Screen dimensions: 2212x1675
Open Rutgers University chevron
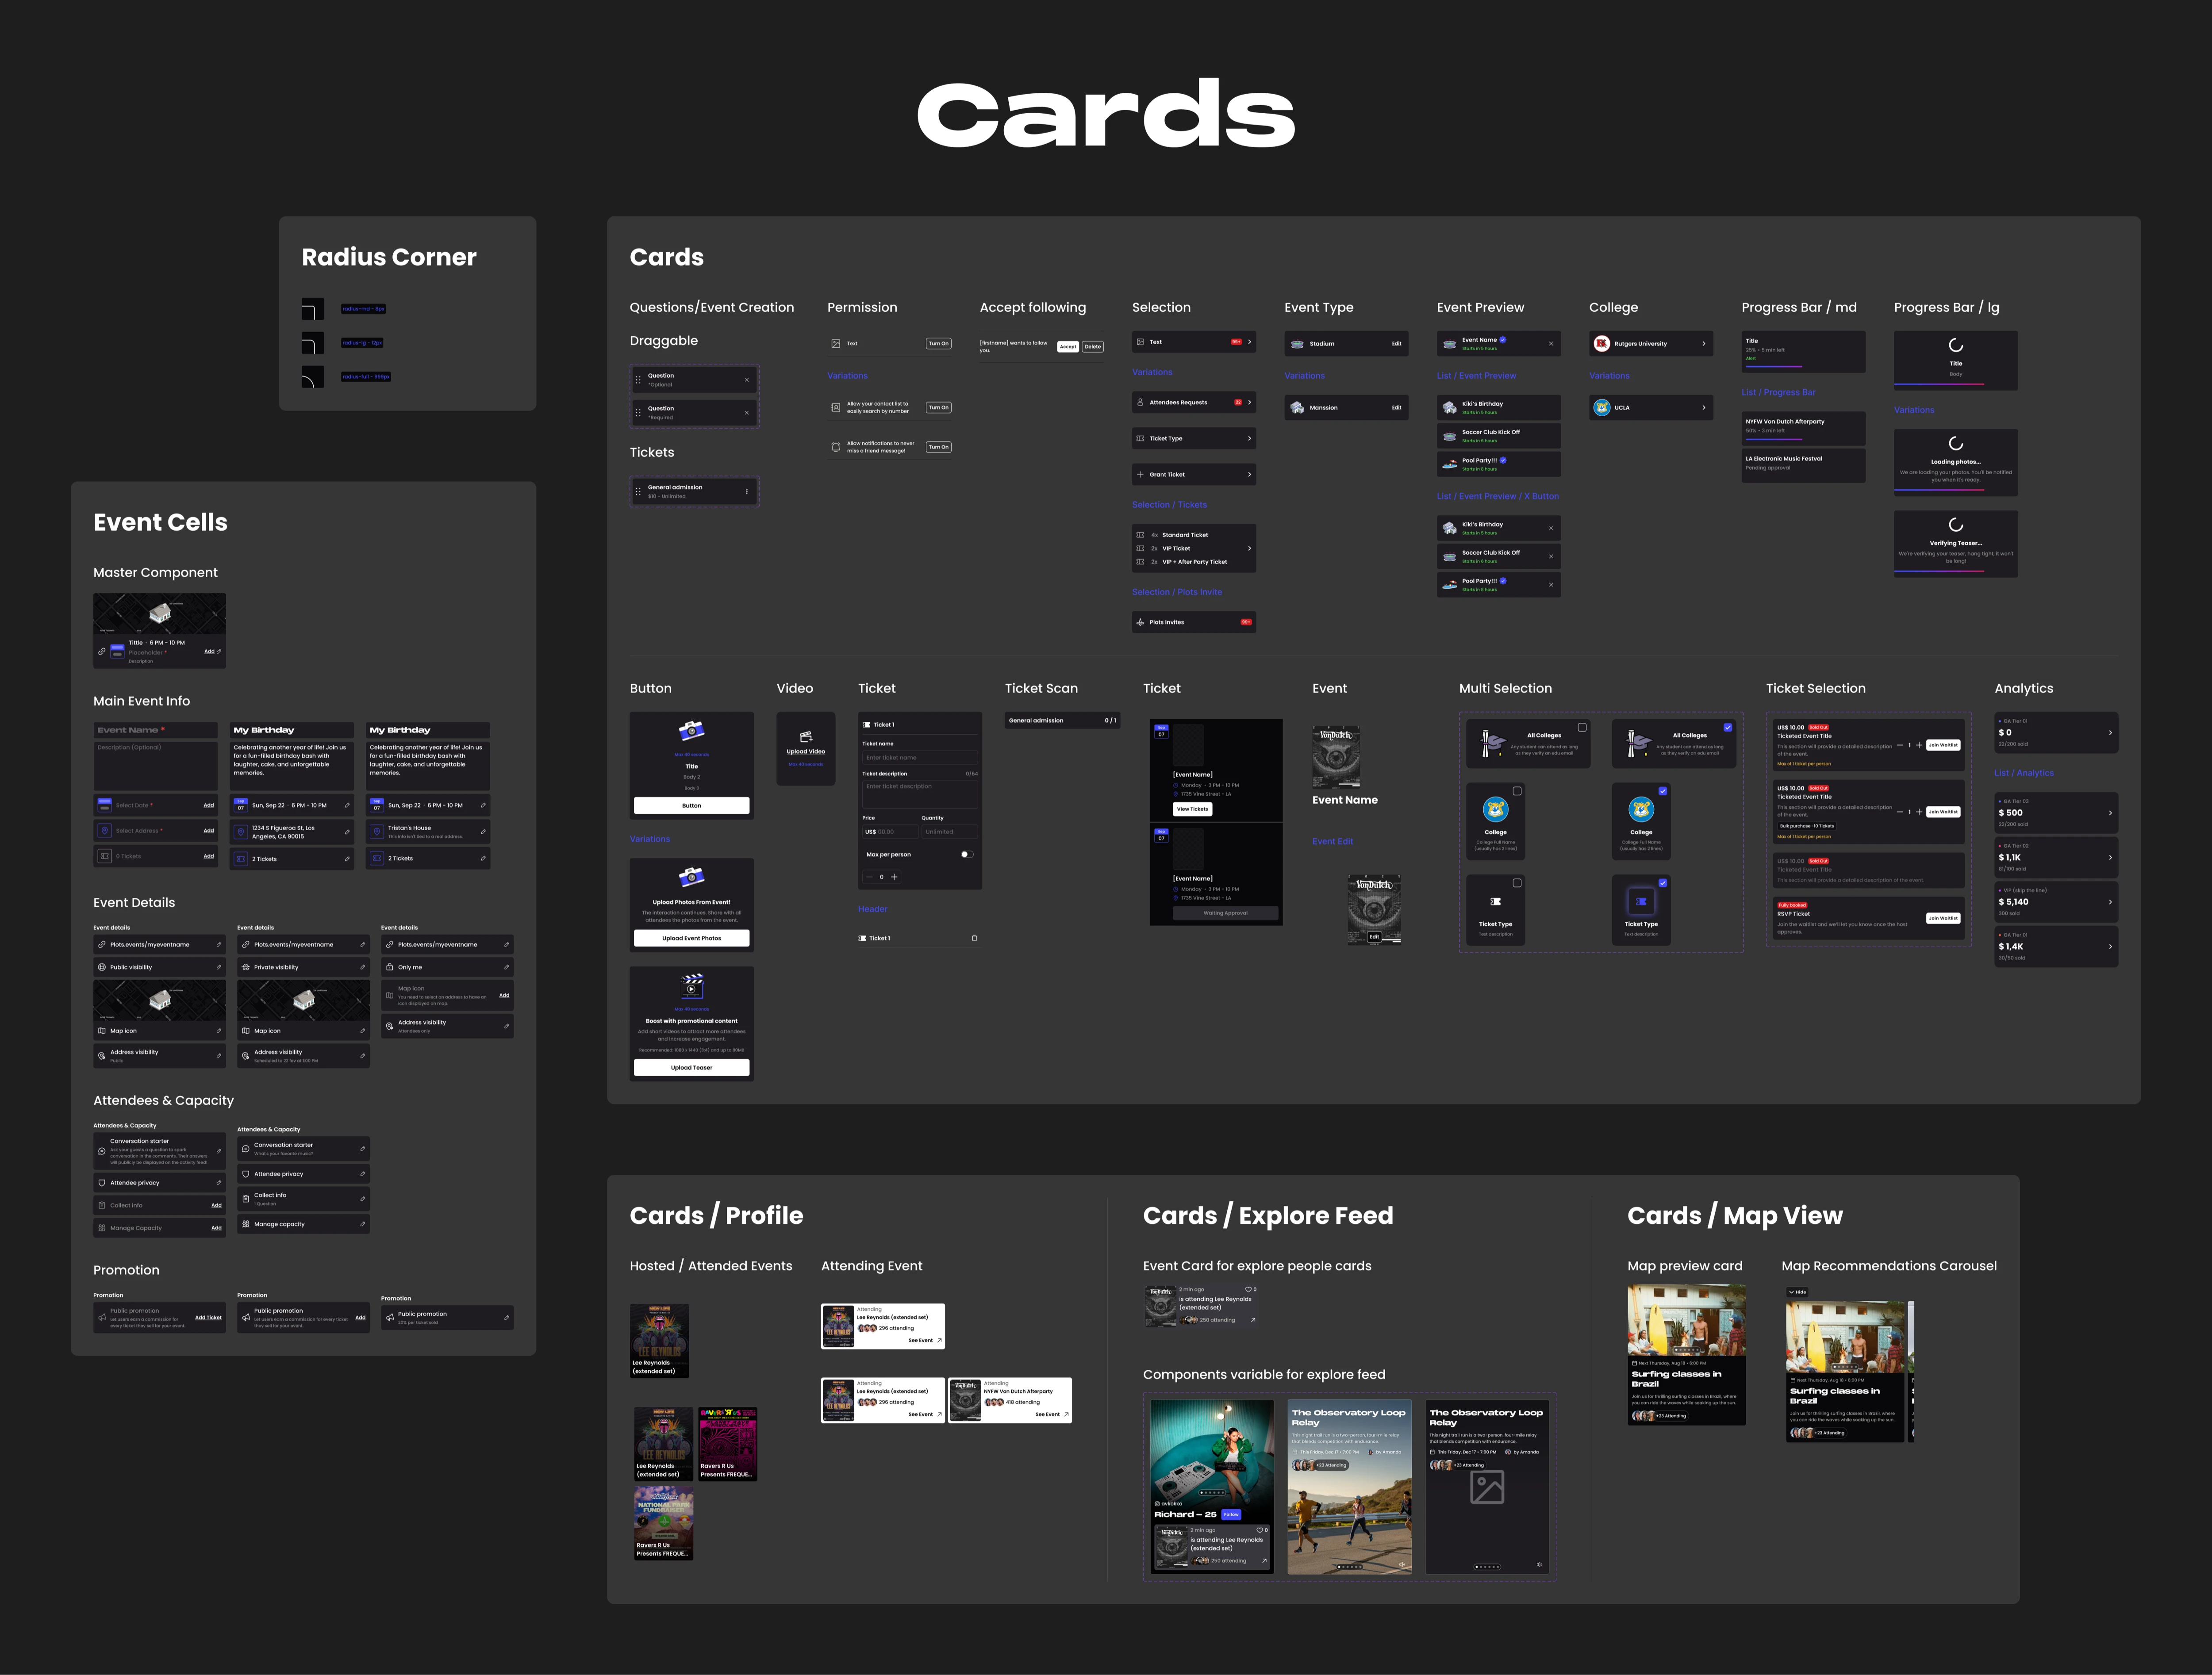click(x=1704, y=344)
